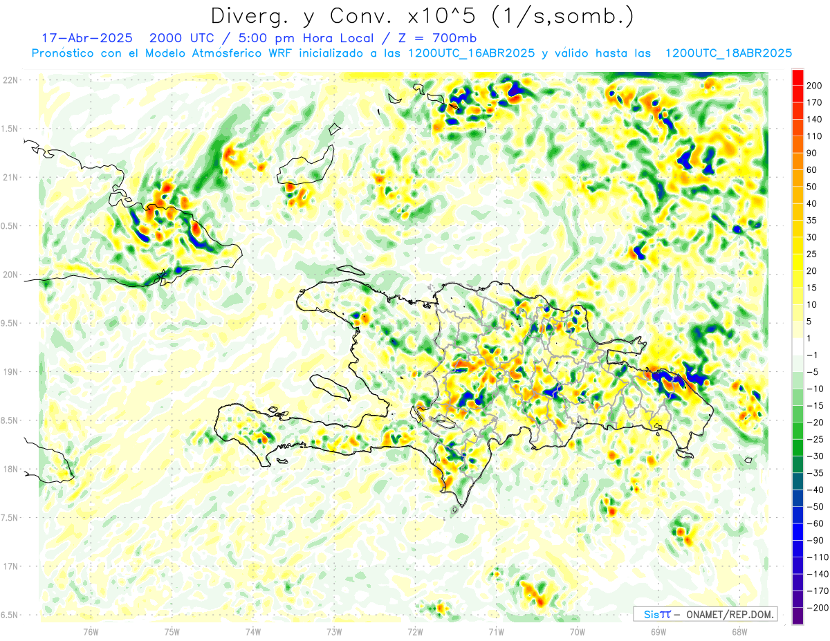Click the '68W' longitude label

pyautogui.click(x=739, y=631)
